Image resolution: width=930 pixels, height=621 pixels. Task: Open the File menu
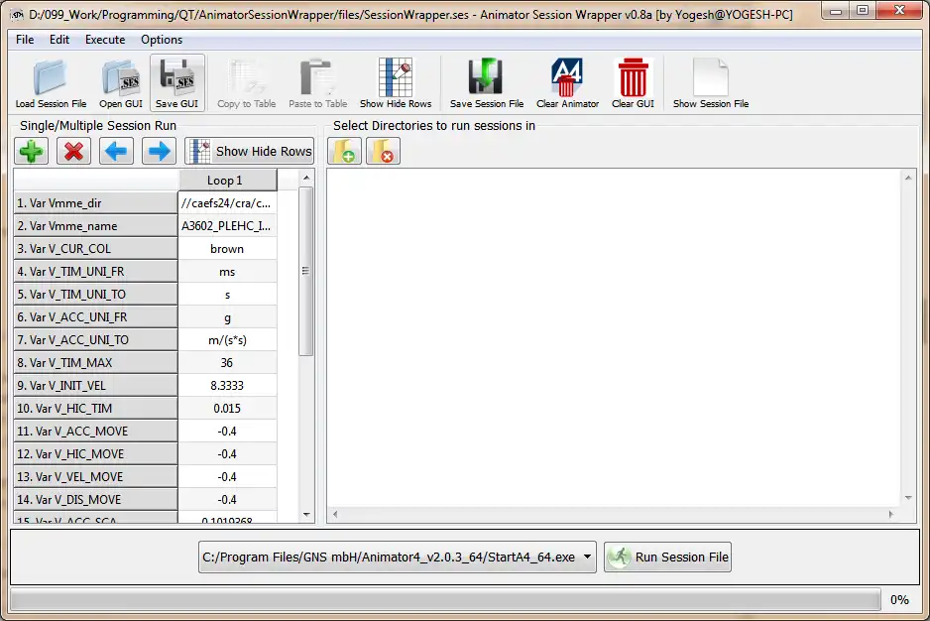pyautogui.click(x=25, y=39)
